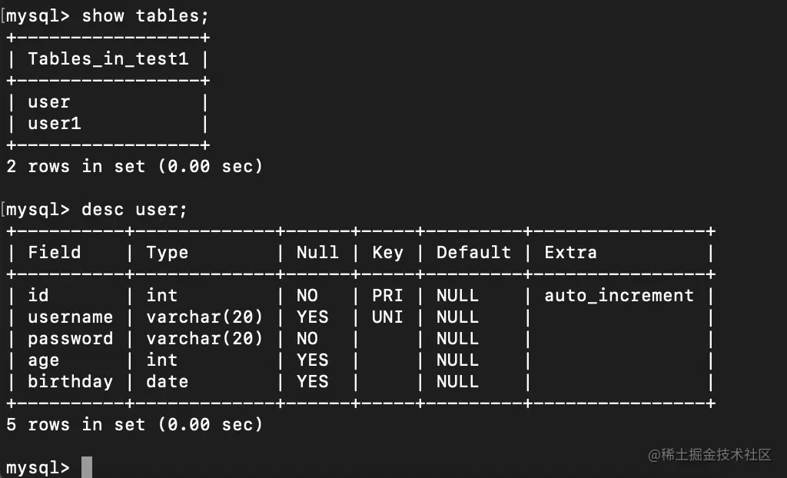Click the 稀土掘金技术社区 watermark
Viewport: 787px width, 478px height.
click(709, 455)
